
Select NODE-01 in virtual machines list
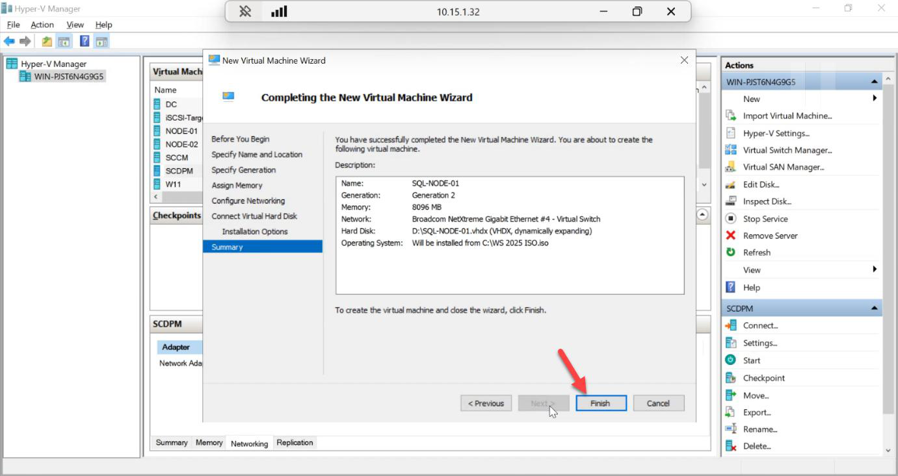181,131
